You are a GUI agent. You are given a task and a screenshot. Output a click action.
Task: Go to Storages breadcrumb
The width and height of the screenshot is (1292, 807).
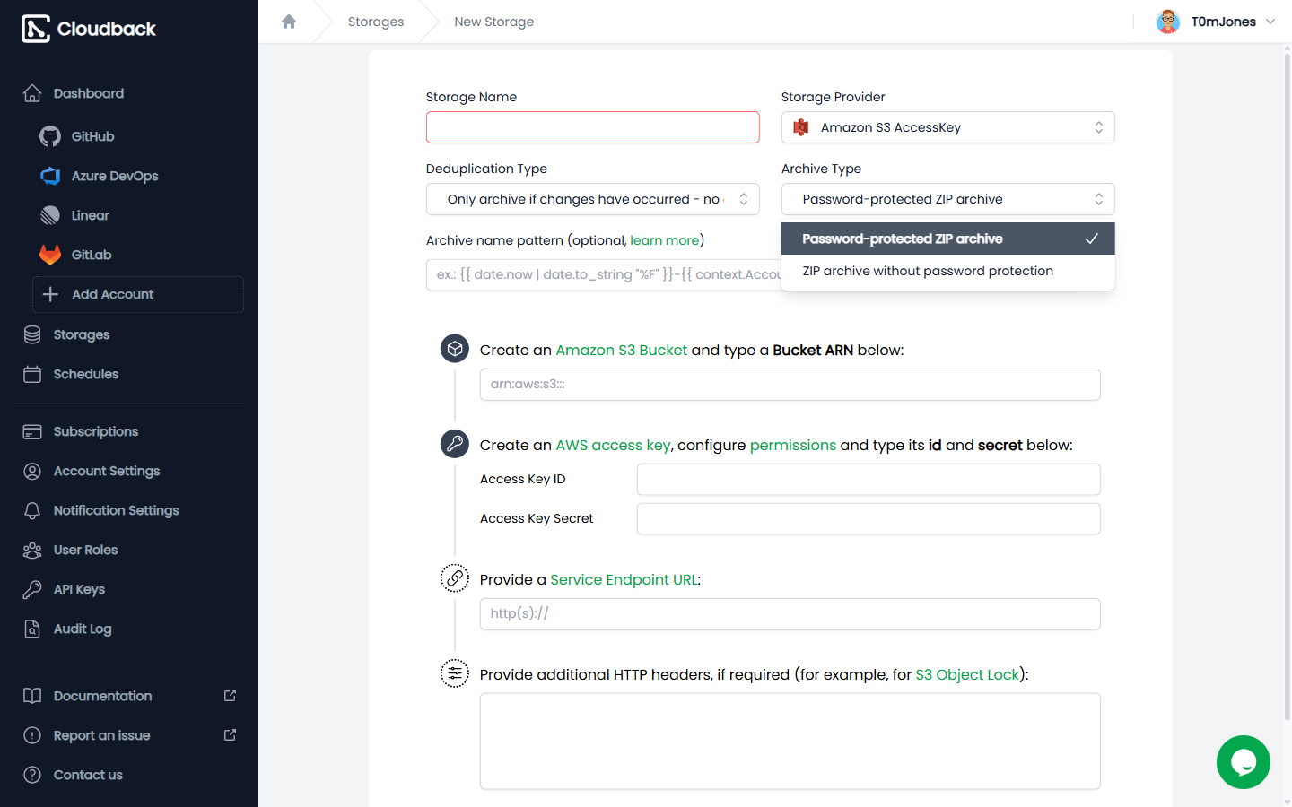click(376, 22)
